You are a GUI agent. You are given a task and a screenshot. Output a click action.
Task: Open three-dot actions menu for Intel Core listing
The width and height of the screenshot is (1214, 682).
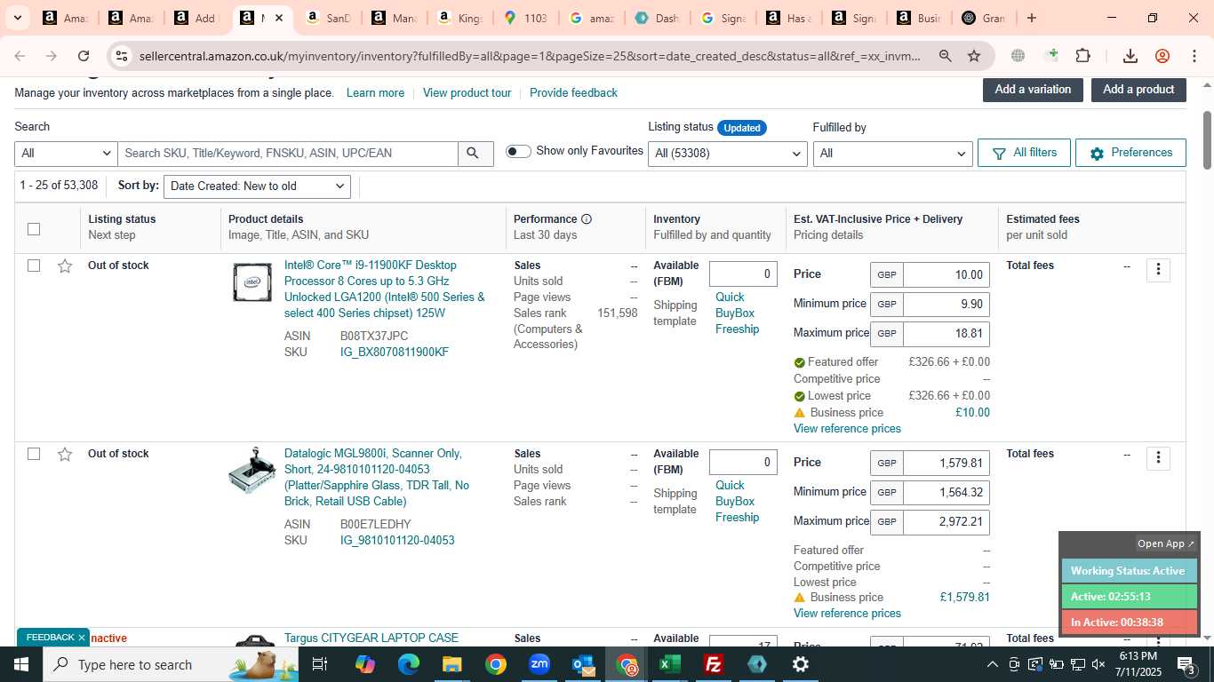click(1158, 270)
